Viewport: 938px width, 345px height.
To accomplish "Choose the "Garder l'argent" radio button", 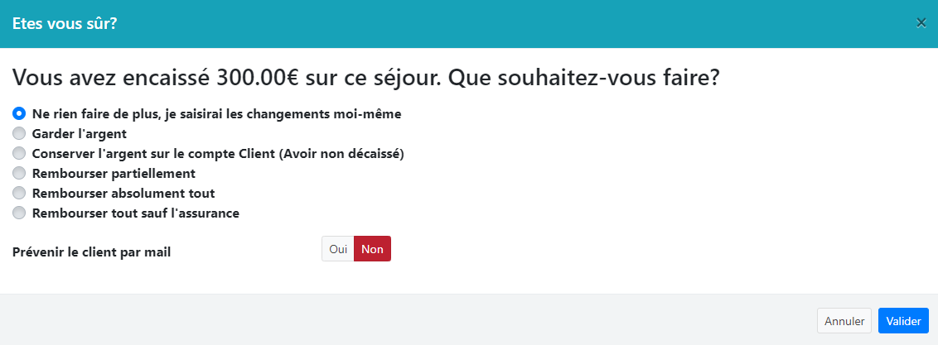I will click(x=19, y=133).
